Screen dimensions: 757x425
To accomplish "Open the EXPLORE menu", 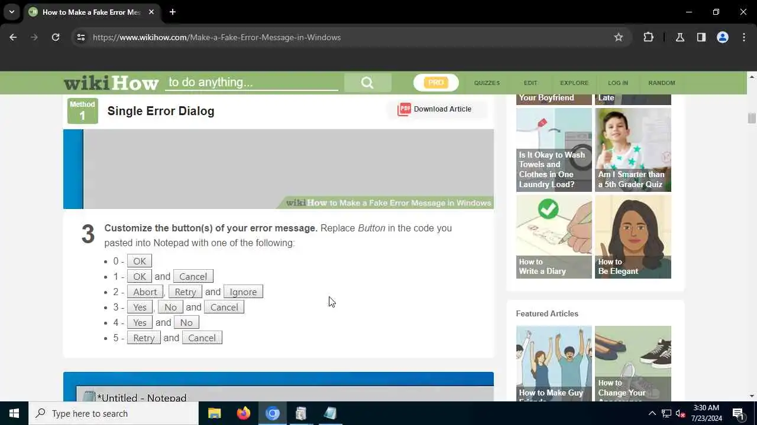I will tap(574, 83).
